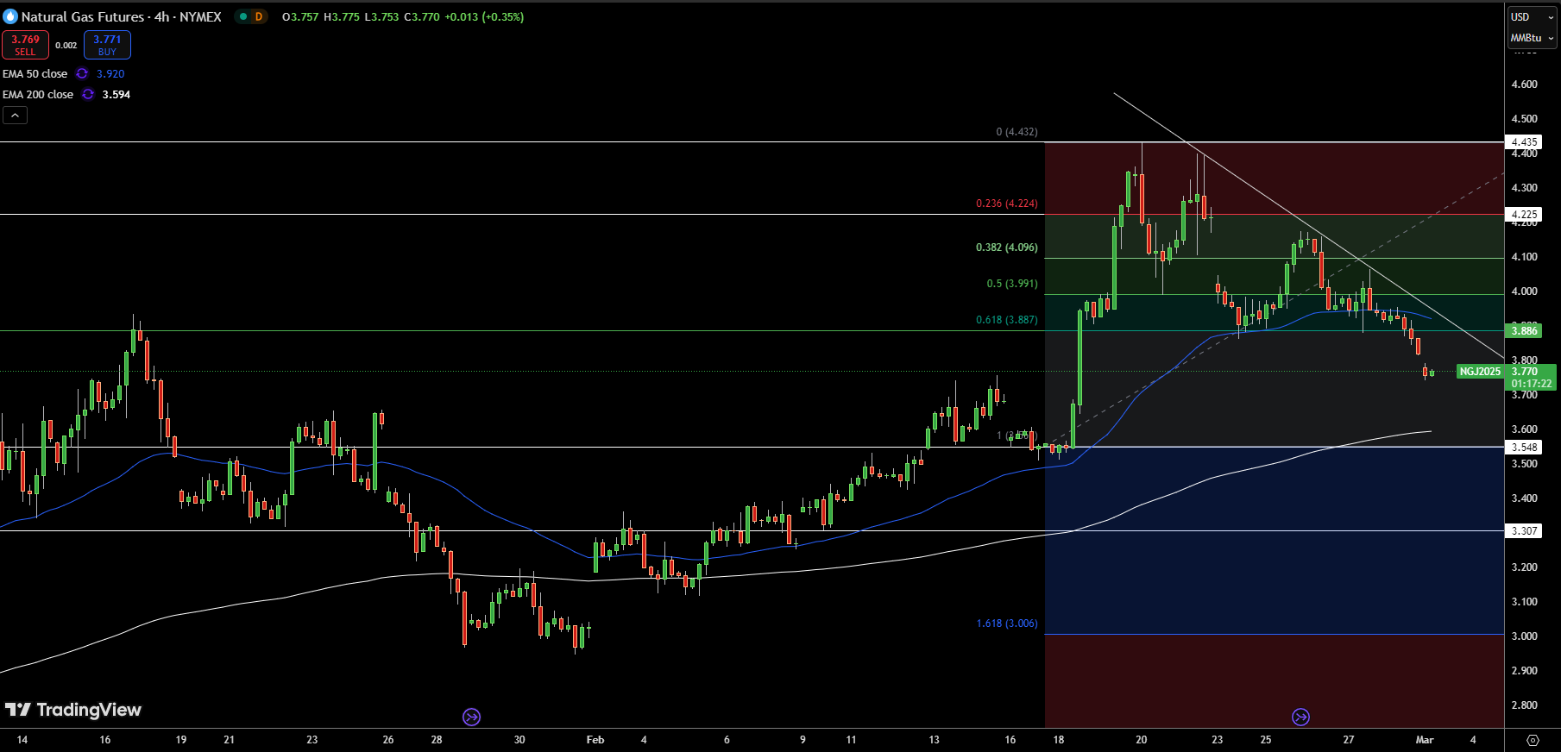1561x752 pixels.
Task: Click the change value +0.013 (+0.35%)
Action: tap(484, 16)
